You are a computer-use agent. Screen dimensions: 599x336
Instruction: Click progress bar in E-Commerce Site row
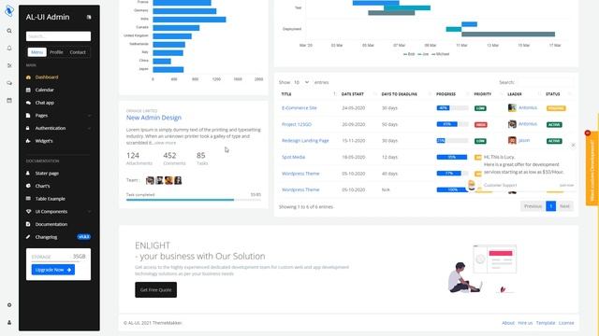coord(452,108)
